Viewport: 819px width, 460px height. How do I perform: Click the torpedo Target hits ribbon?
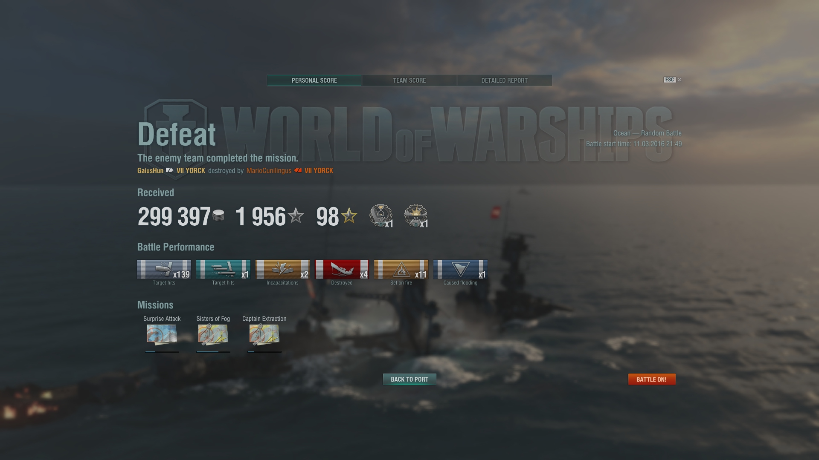point(223,269)
